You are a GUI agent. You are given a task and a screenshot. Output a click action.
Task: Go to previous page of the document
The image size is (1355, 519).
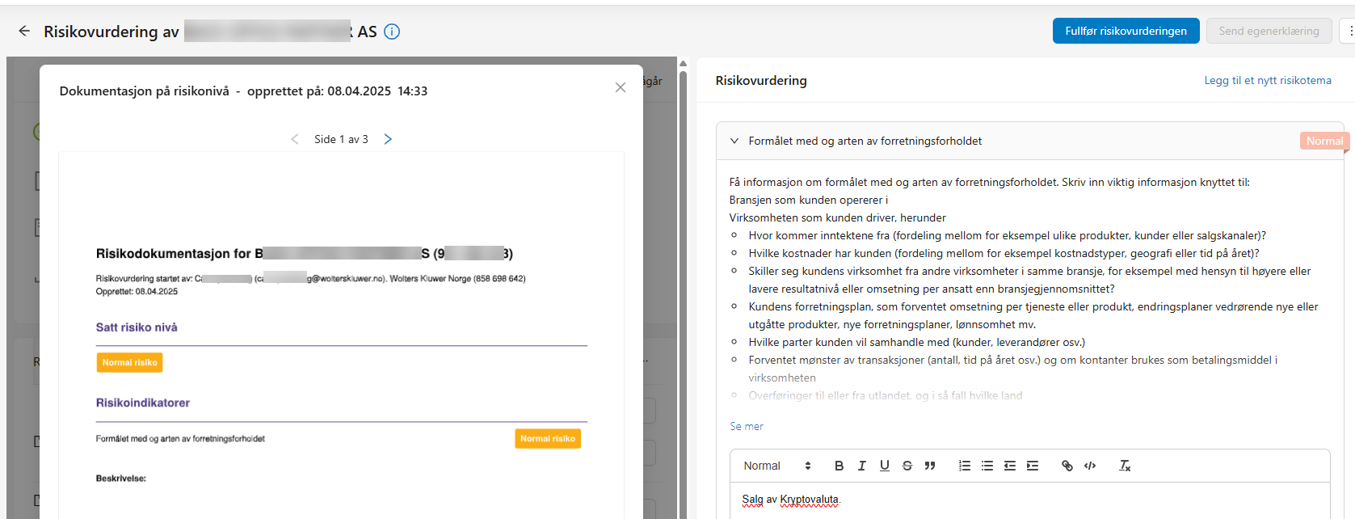(x=295, y=139)
